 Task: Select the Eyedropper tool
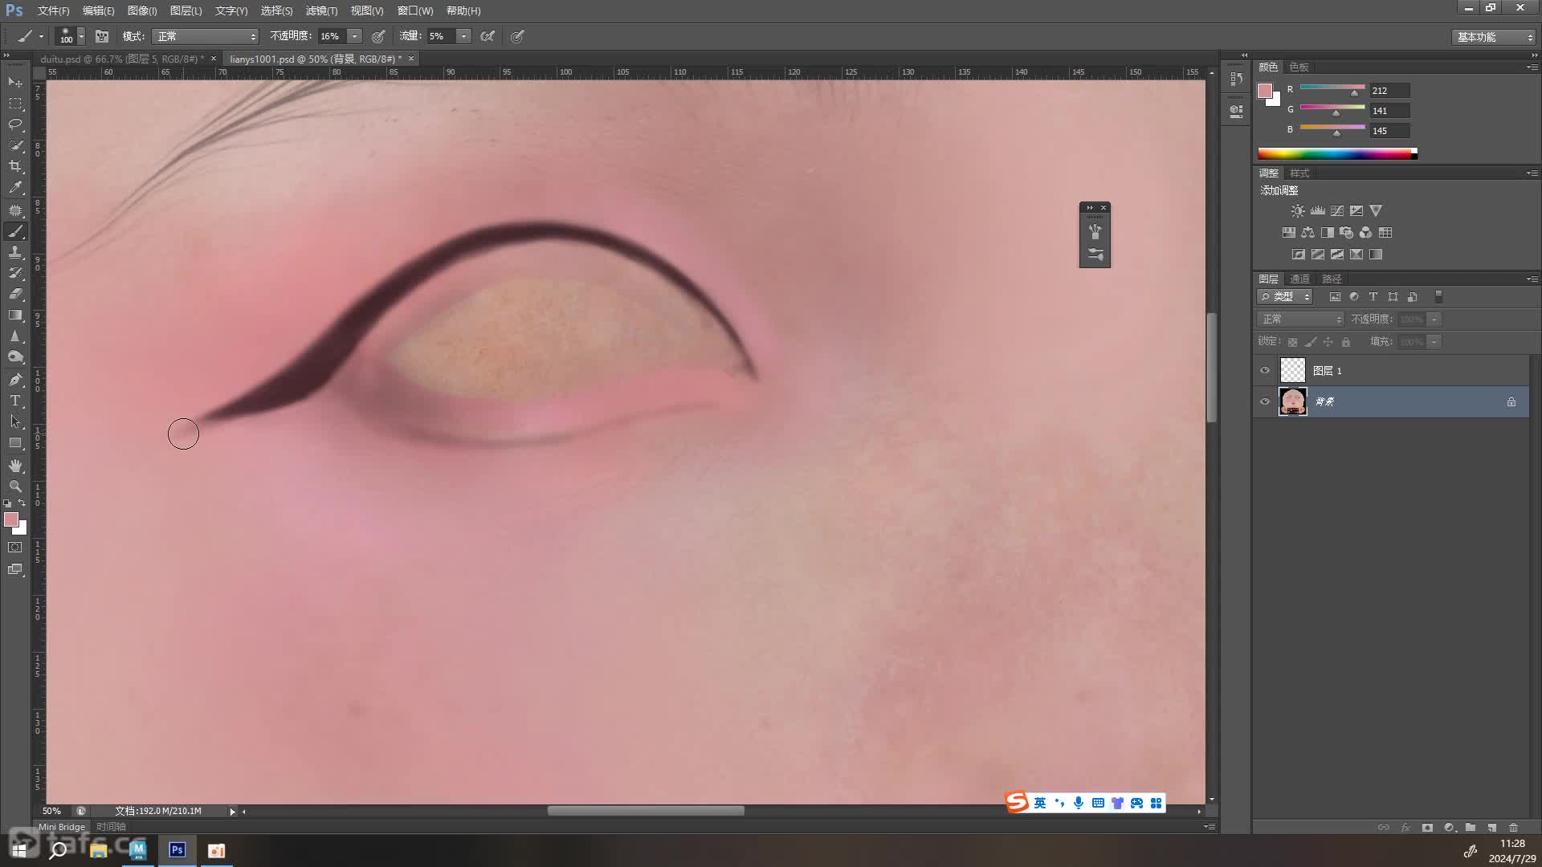15,187
